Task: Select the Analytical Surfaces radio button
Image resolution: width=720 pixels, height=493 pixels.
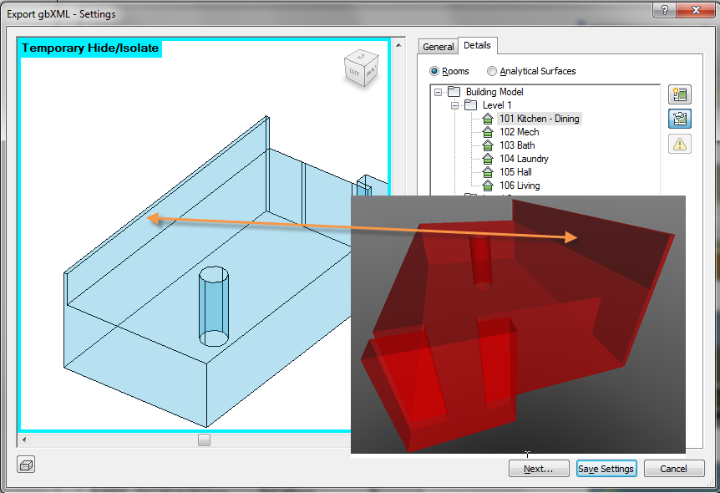Action: pos(492,72)
